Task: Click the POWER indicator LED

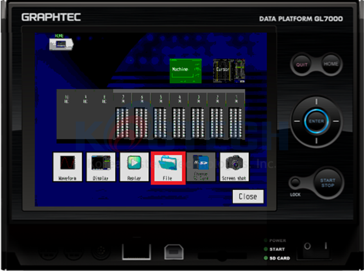Action: coord(266,240)
